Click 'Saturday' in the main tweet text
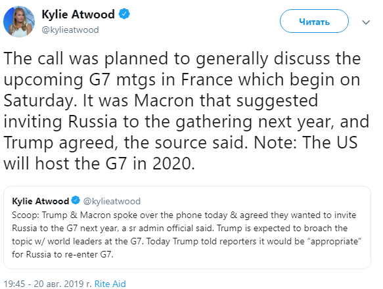The width and height of the screenshot is (383, 289). 38,101
